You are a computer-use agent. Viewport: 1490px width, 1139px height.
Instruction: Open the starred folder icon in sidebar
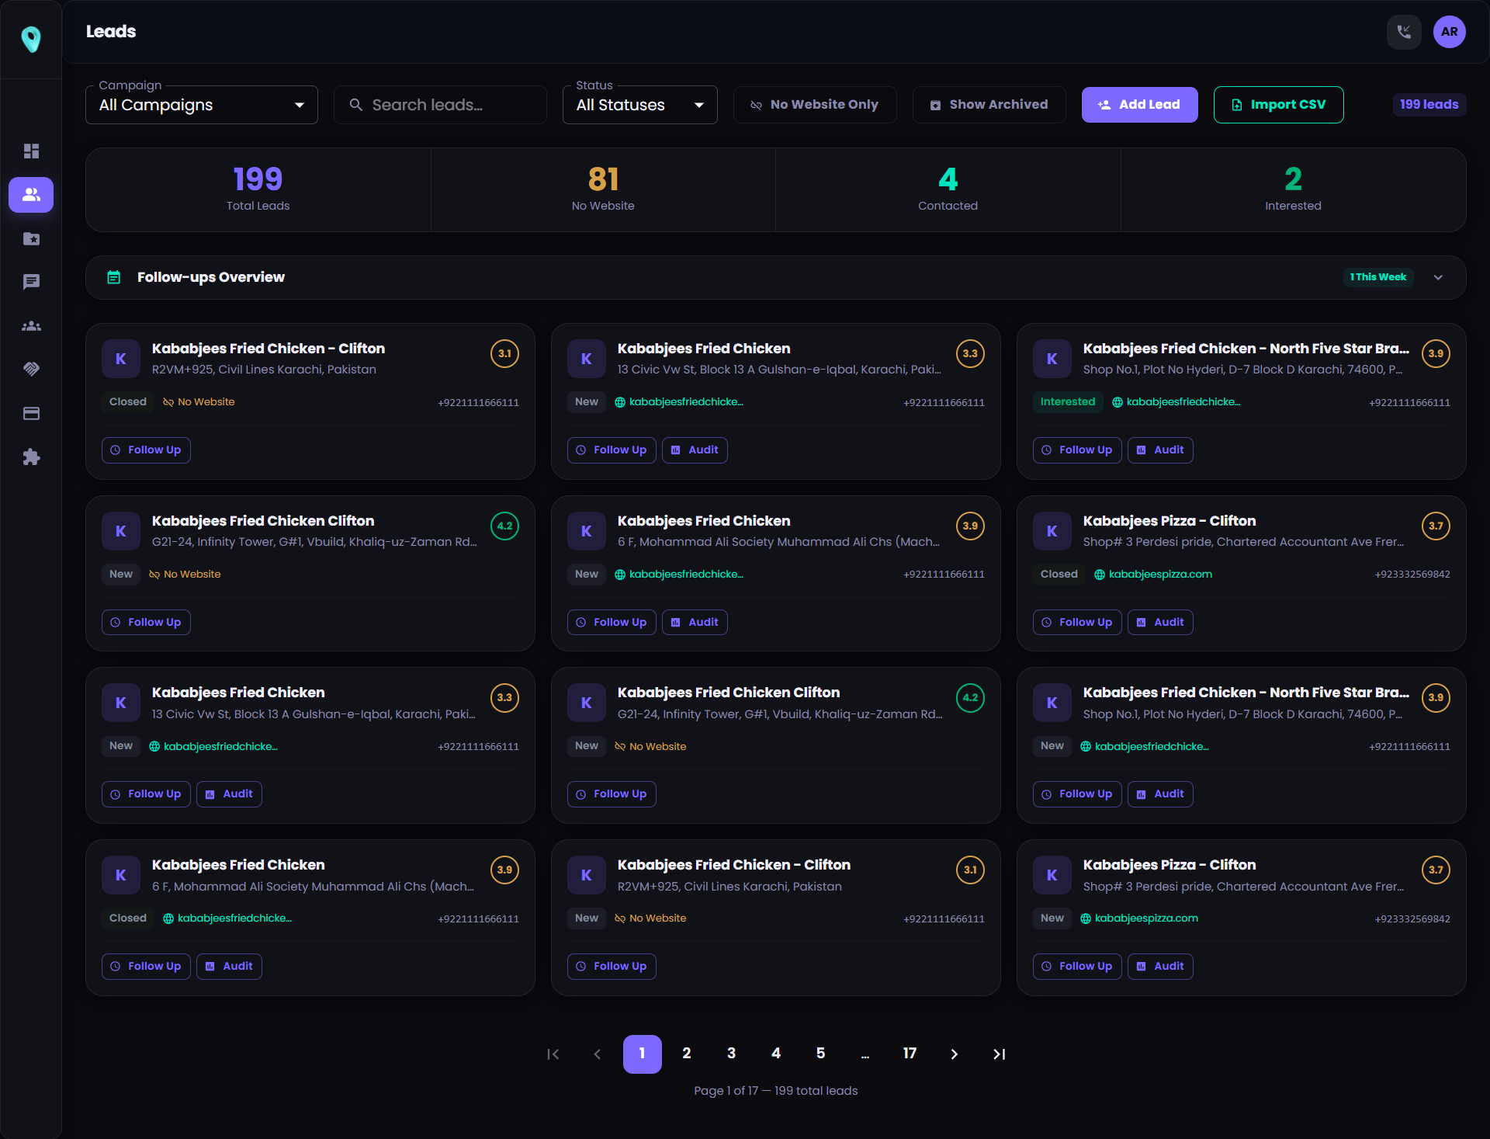tap(31, 238)
